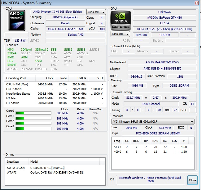
Task: Click the 2048 MB module size field
Action: 131,128
